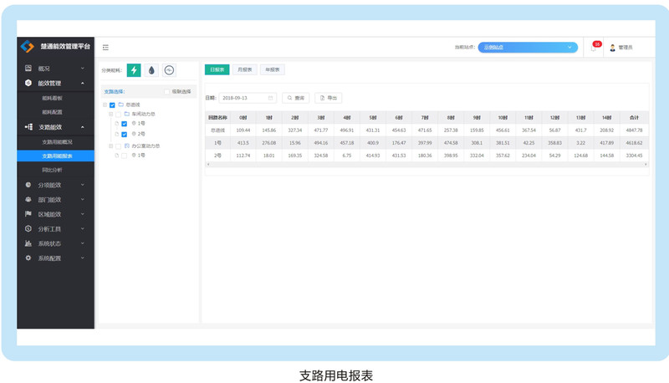Click the table horizontal scrollbar track
The image size is (669, 383).
point(426,164)
